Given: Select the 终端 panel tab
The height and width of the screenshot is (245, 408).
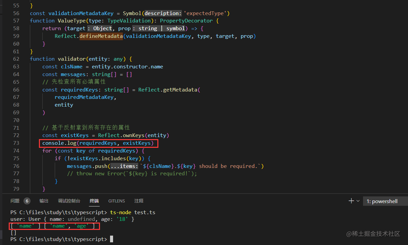Looking at the screenshot, I should [x=94, y=201].
